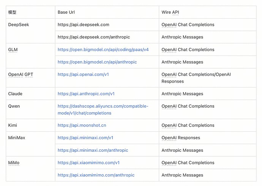Click the api.deepseek.com/anthropic URL text
The width and height of the screenshot is (262, 186).
(94, 37)
